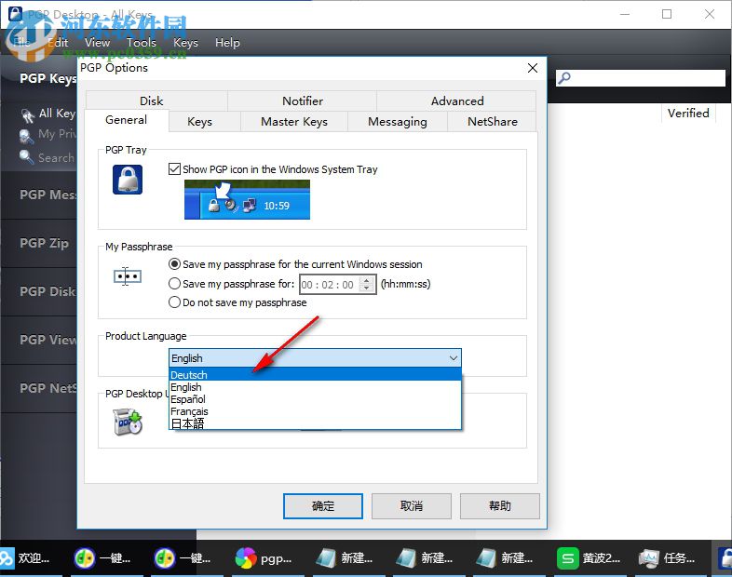Open the first 新建 notepad taskbar item
Image resolution: width=732 pixels, height=577 pixels.
pyautogui.click(x=344, y=558)
